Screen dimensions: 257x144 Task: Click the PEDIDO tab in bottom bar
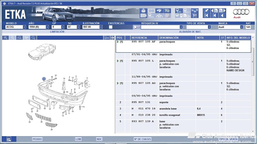[x=37, y=139]
